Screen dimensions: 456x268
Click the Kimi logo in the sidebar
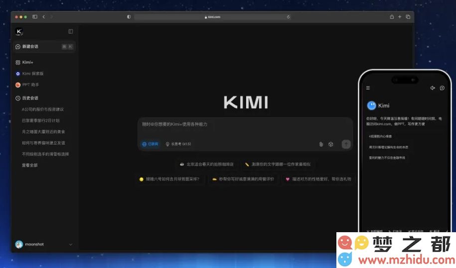coord(19,31)
